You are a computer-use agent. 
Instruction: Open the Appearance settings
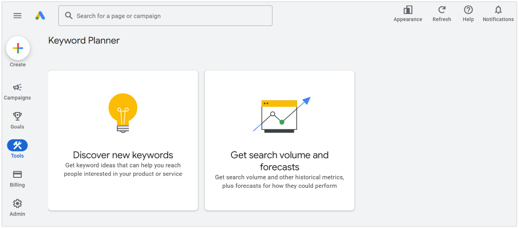pos(407,14)
